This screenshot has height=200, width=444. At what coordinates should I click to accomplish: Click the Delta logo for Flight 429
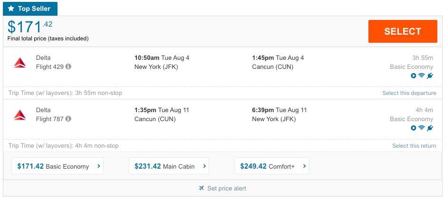20,62
